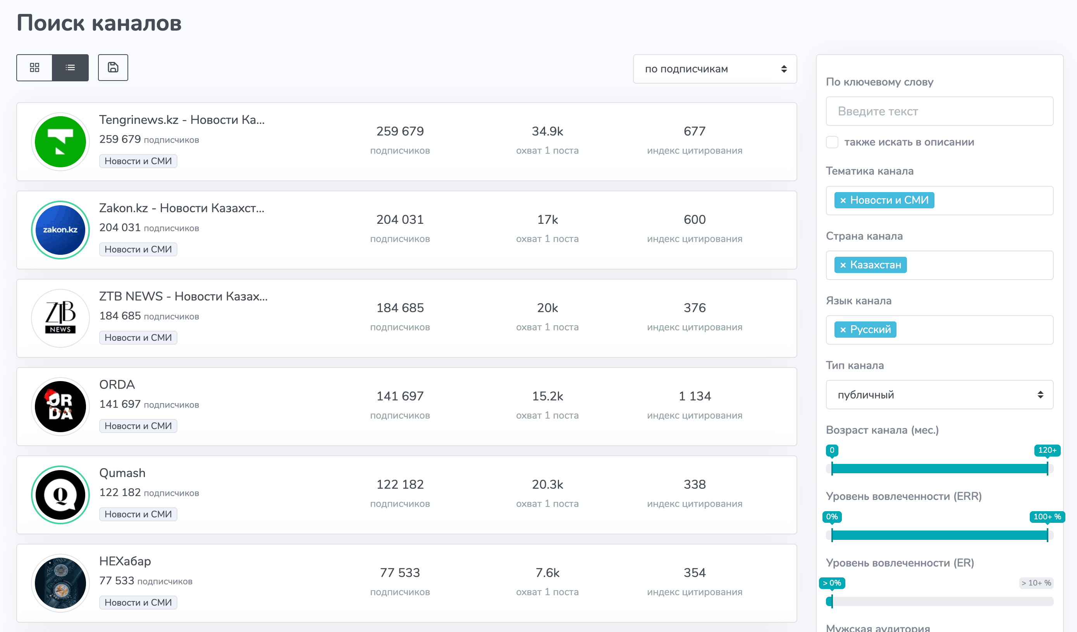Screen dimensions: 1077x632
Task: Enable также искать в описании checkbox
Action: tap(832, 142)
